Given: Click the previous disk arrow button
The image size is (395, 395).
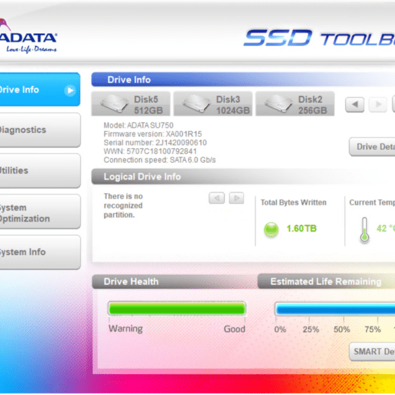Looking at the screenshot, I should [354, 104].
